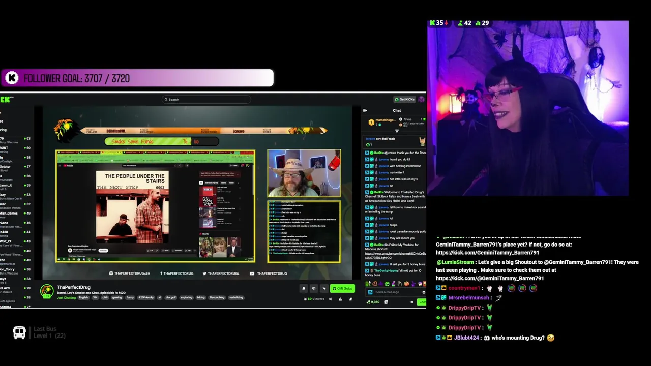The height and width of the screenshot is (366, 651).
Task: Select the funny tag
Action: tap(130, 297)
